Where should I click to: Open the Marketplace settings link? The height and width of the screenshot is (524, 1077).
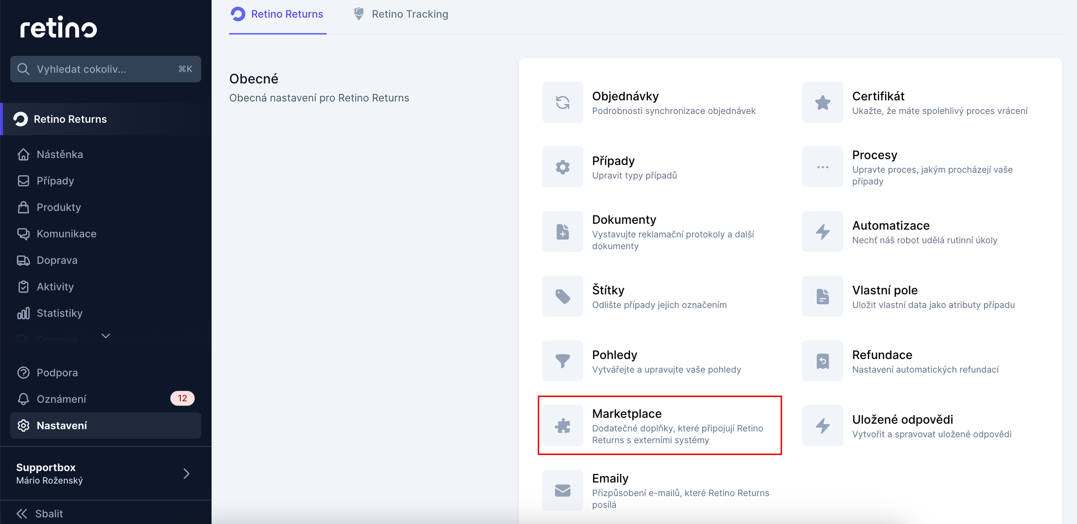pyautogui.click(x=659, y=425)
